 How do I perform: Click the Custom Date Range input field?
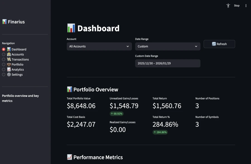pos(167,63)
